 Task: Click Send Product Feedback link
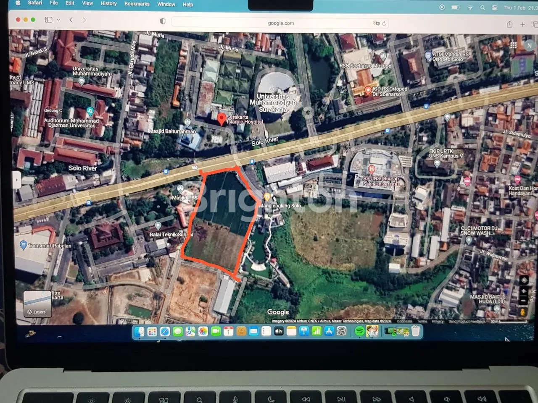pyautogui.click(x=467, y=322)
